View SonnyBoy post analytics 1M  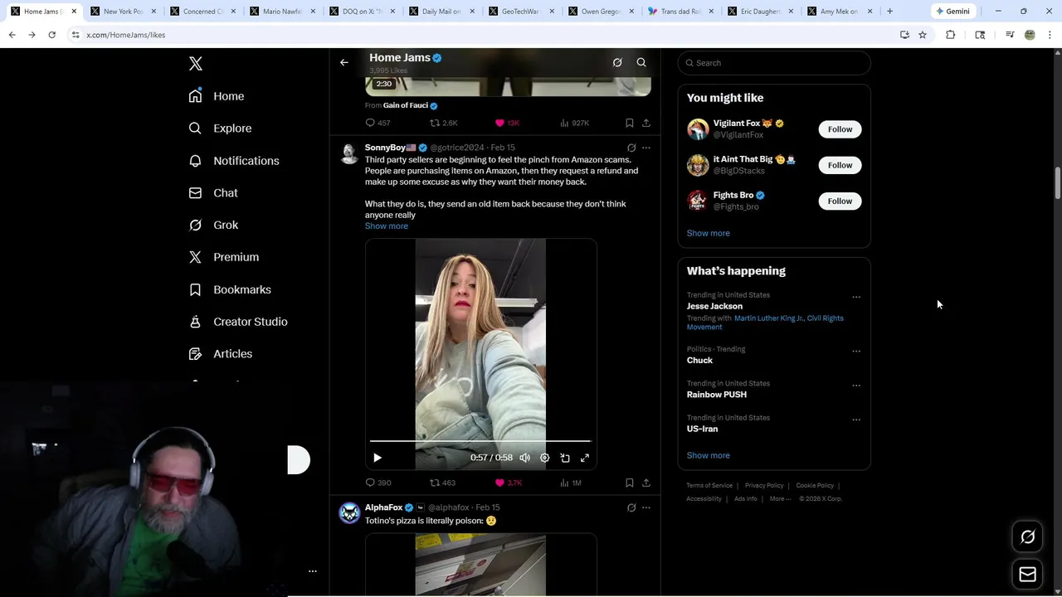coord(571,483)
